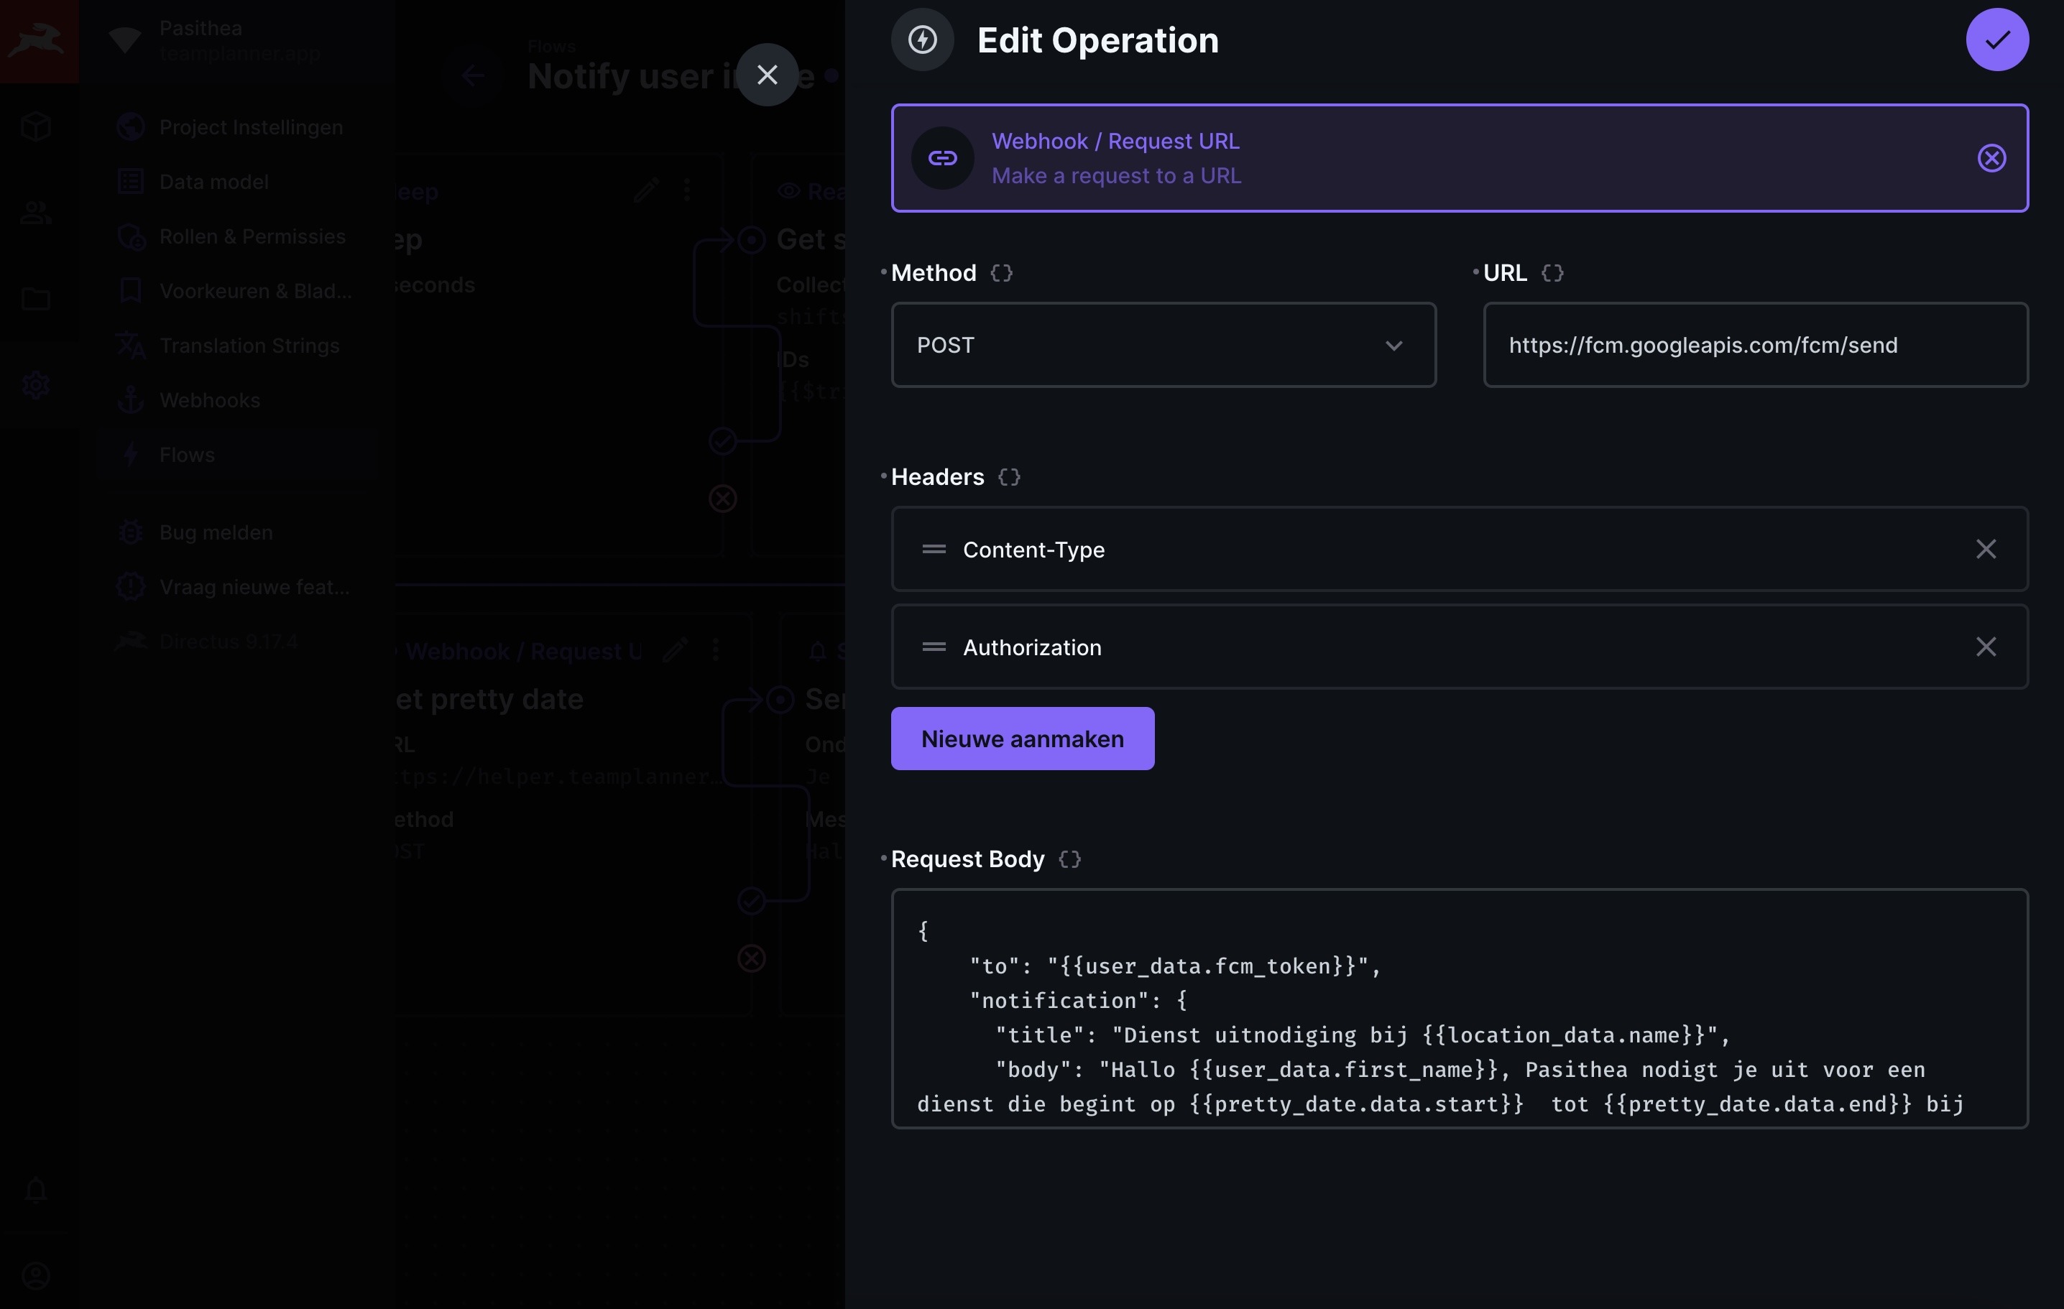Click the Nieuwe aanmaken button
The height and width of the screenshot is (1309, 2064).
pos(1022,739)
